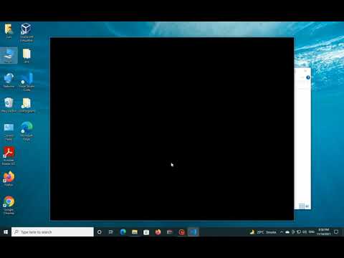This screenshot has height=258, width=344.
Task: Switch to large icons view in the background window
Action: click(307, 206)
